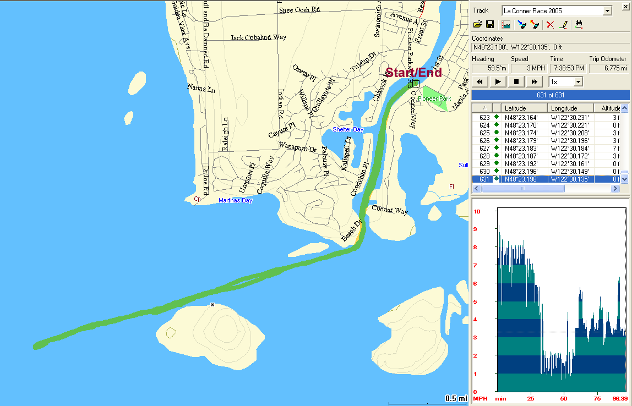This screenshot has width=632, height=406.
Task: Stop track playback
Action: tap(516, 82)
